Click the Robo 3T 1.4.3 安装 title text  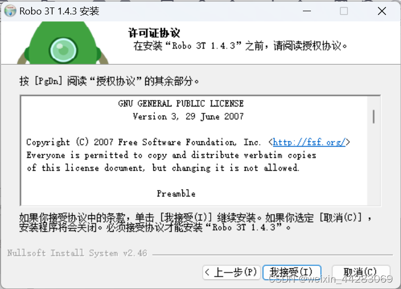click(x=59, y=11)
